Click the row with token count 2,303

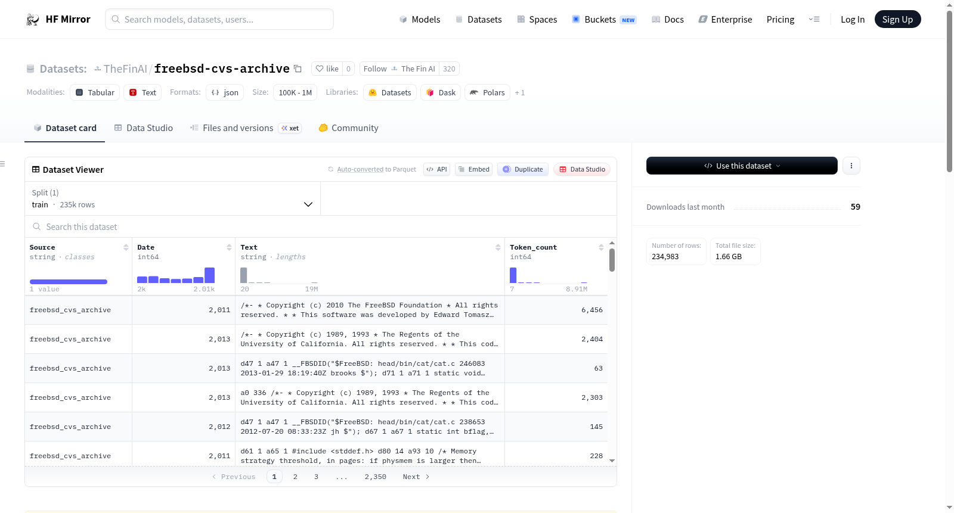[x=316, y=397]
